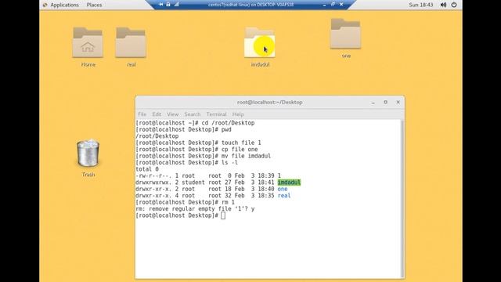Viewport: 501px width, 282px height.
Task: Restore down the remote connection window
Action: [333, 5]
